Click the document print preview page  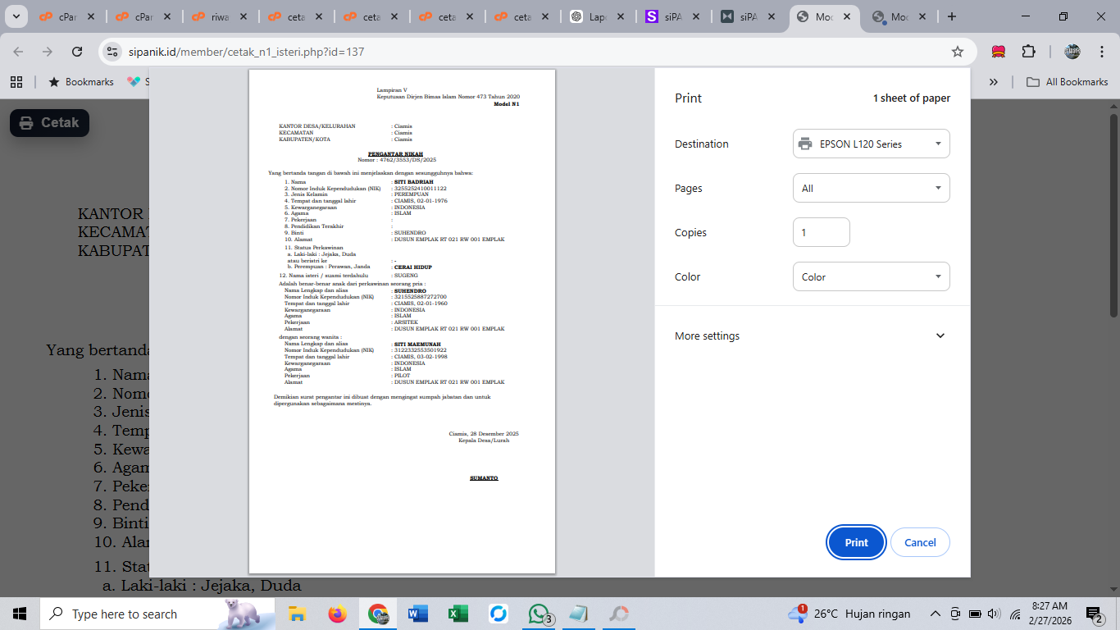tap(402, 321)
